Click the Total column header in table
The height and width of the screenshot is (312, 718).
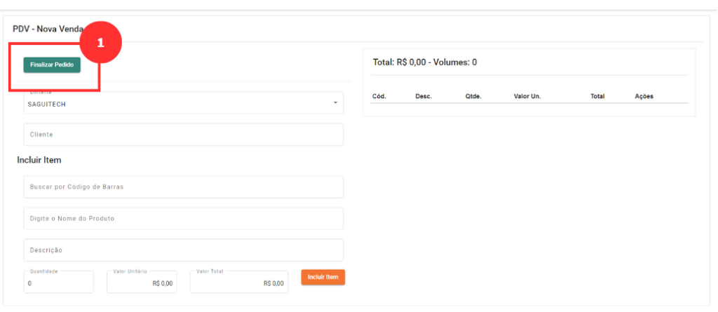[x=597, y=96]
